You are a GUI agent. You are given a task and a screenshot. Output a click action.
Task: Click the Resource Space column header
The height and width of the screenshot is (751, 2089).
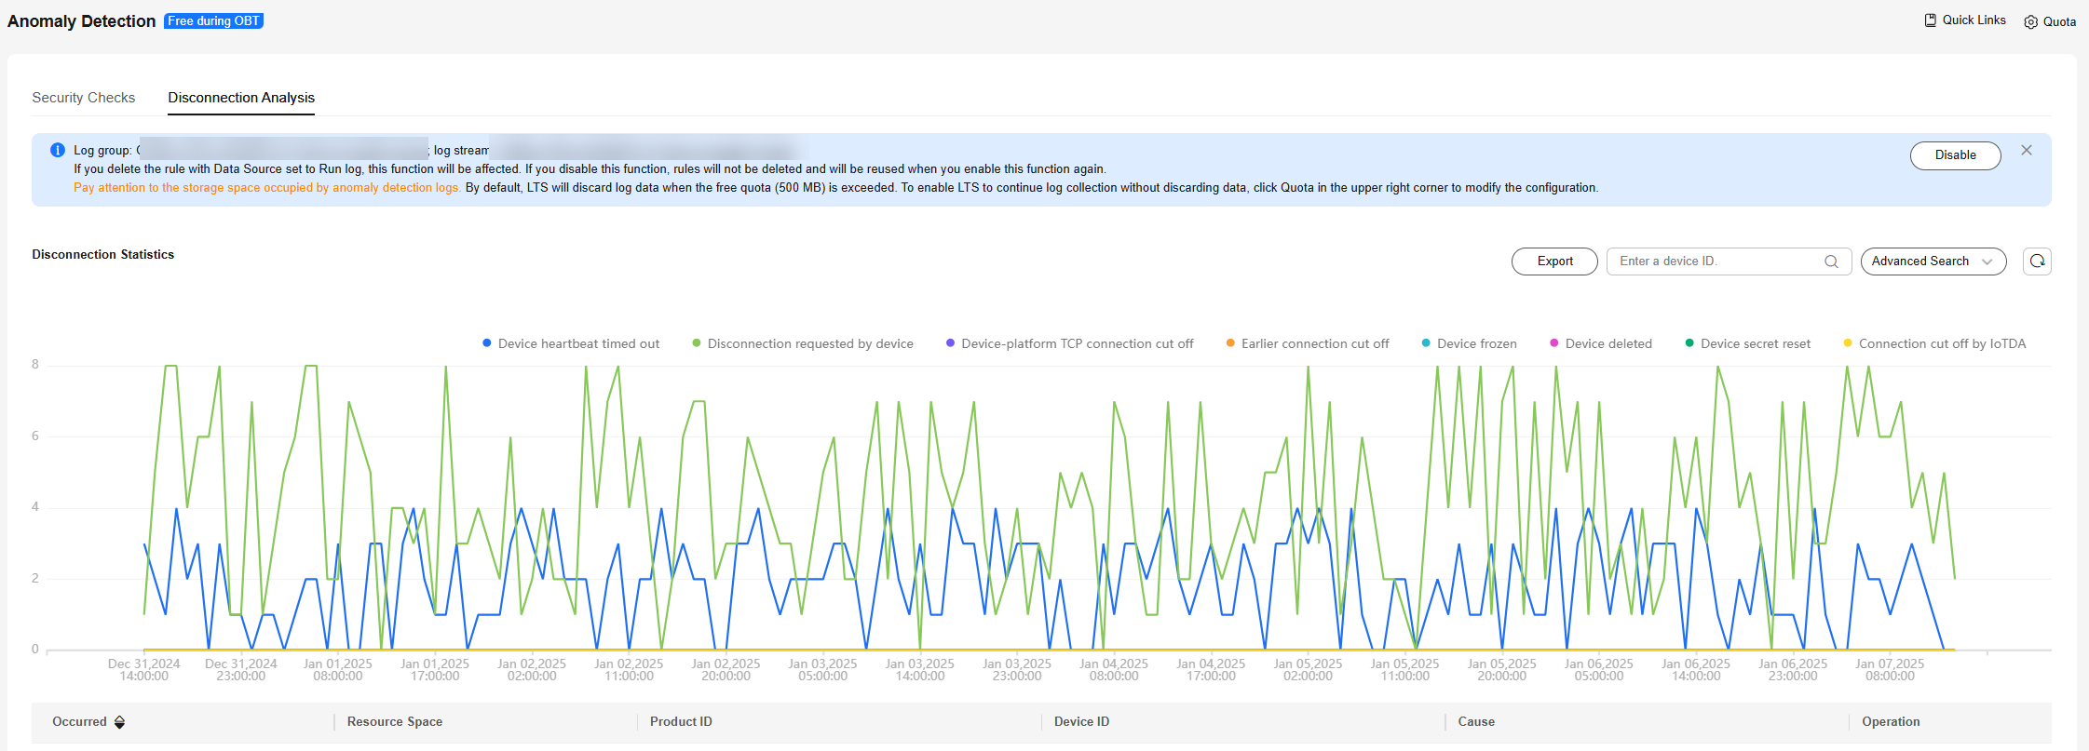pos(395,722)
